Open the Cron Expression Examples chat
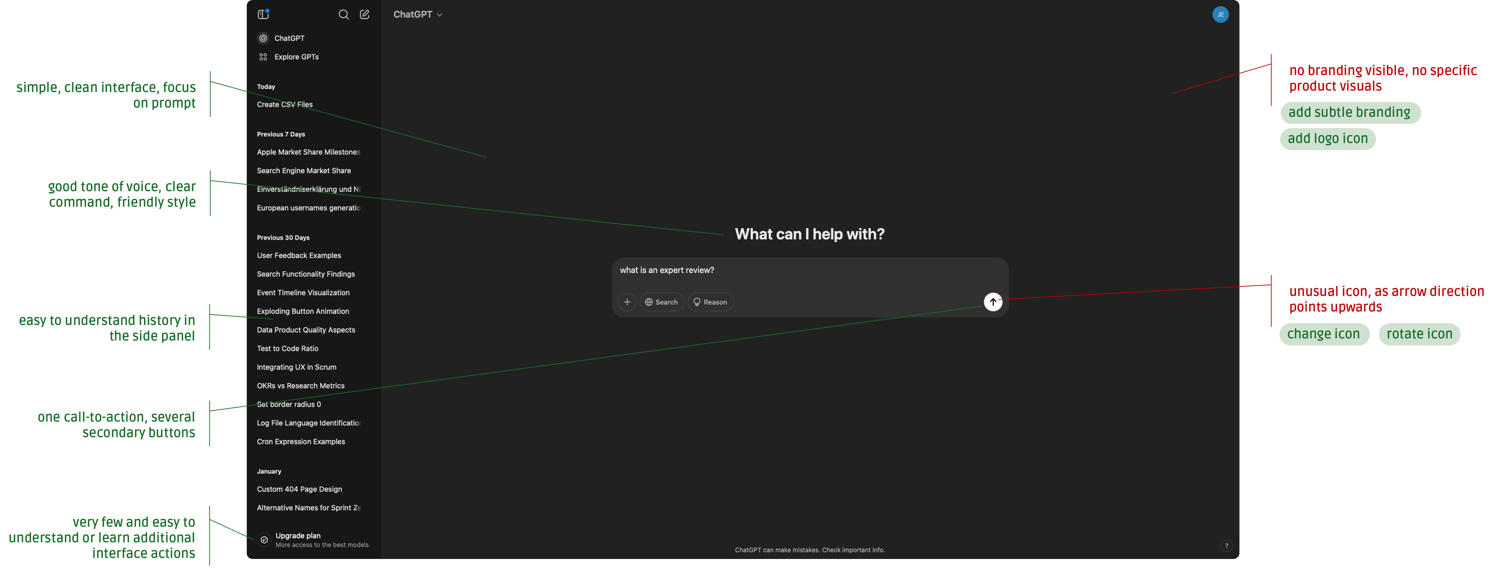1497x571 pixels. (x=300, y=442)
